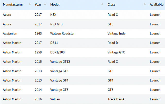Click the GTE class cell

pos(110,90)
